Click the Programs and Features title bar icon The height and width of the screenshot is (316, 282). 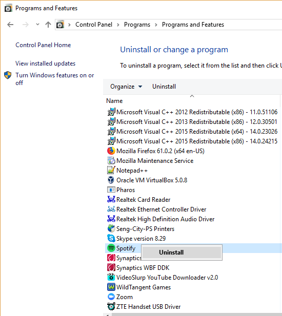8,8
